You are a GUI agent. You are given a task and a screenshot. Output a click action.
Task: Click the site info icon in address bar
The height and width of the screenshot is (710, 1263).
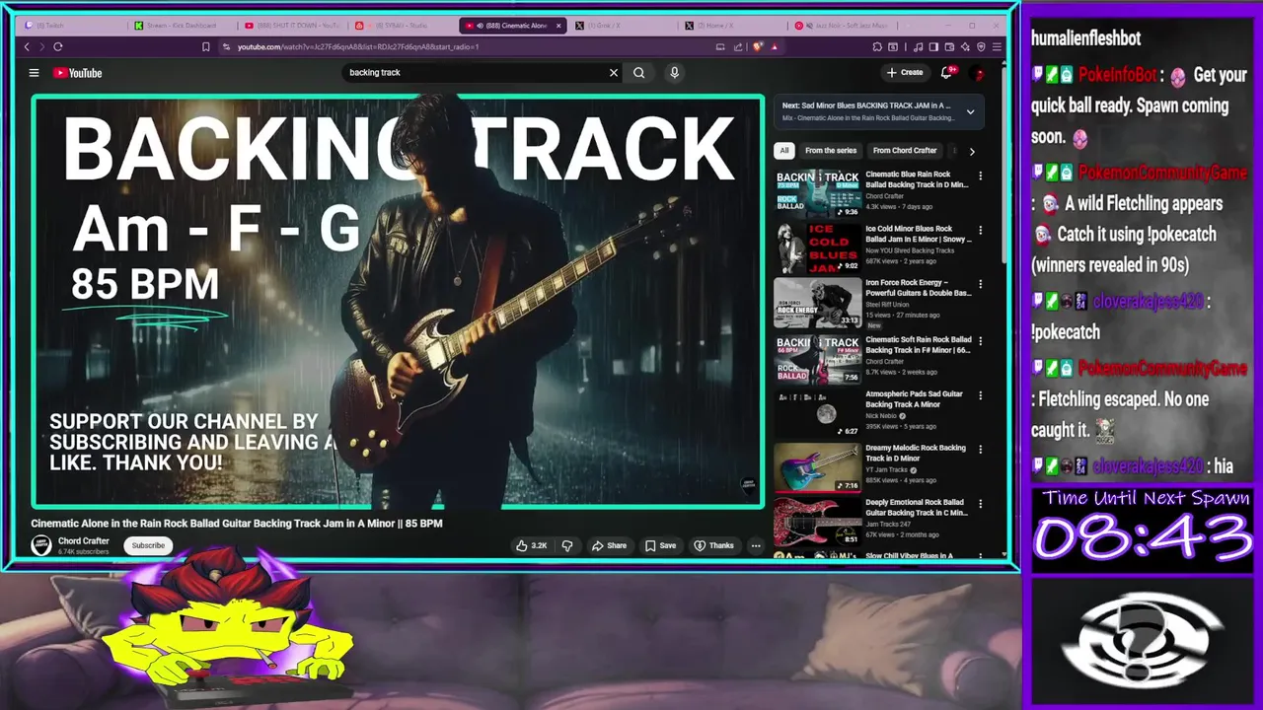[x=226, y=46]
